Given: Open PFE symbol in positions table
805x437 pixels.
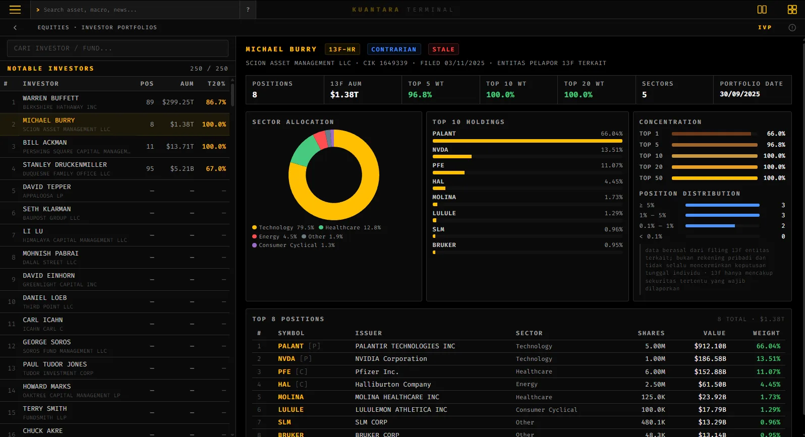Looking at the screenshot, I should click(x=284, y=372).
